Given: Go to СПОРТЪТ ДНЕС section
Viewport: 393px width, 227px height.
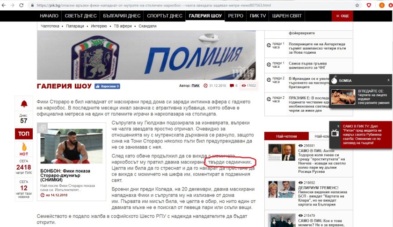Looking at the screenshot, I should click(164, 16).
